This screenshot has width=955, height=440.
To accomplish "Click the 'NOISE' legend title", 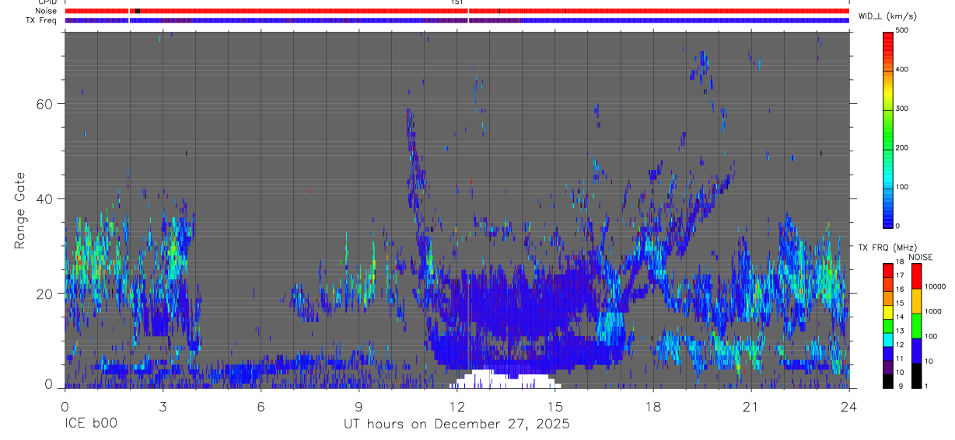I will pos(920,257).
